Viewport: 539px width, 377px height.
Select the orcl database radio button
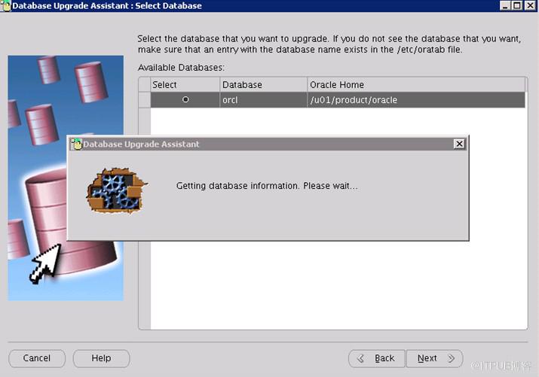point(185,99)
